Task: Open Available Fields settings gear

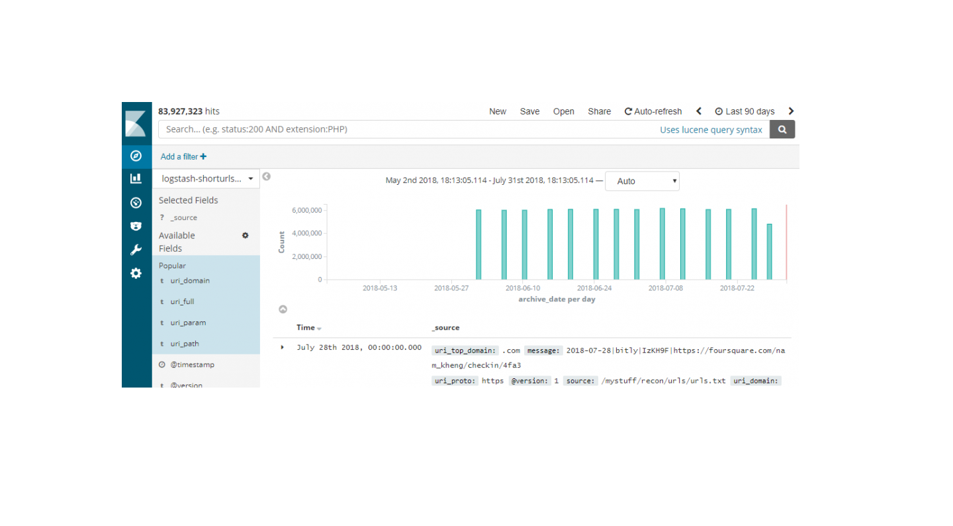Action: 246,235
